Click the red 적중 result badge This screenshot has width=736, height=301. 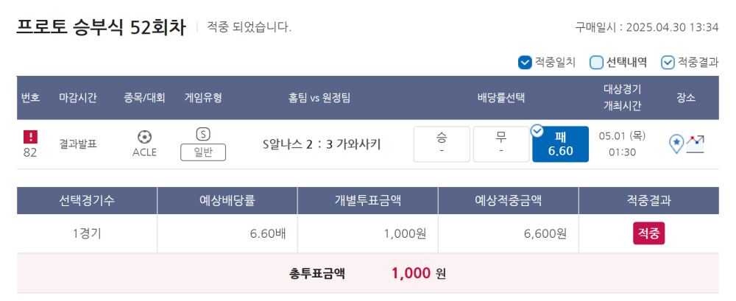pyautogui.click(x=649, y=233)
